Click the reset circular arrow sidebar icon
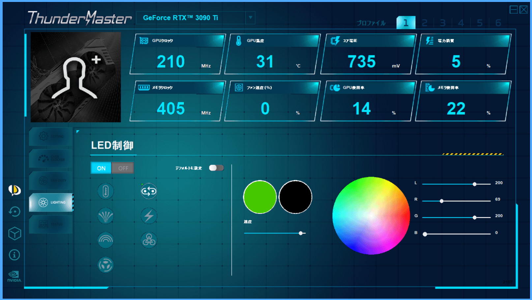This screenshot has height=300, width=532. point(15,212)
